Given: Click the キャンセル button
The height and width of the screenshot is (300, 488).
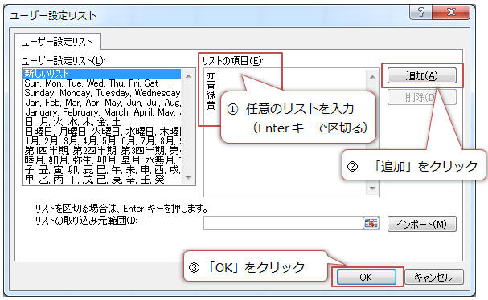Looking at the screenshot, I should (x=433, y=277).
